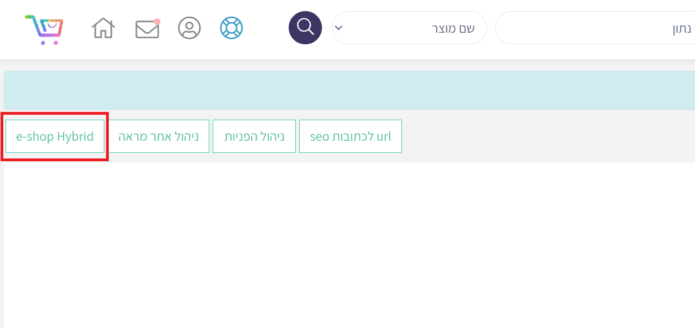Open the שם מוצר dropdown
Viewport: 695px width, 328px height.
click(x=409, y=28)
